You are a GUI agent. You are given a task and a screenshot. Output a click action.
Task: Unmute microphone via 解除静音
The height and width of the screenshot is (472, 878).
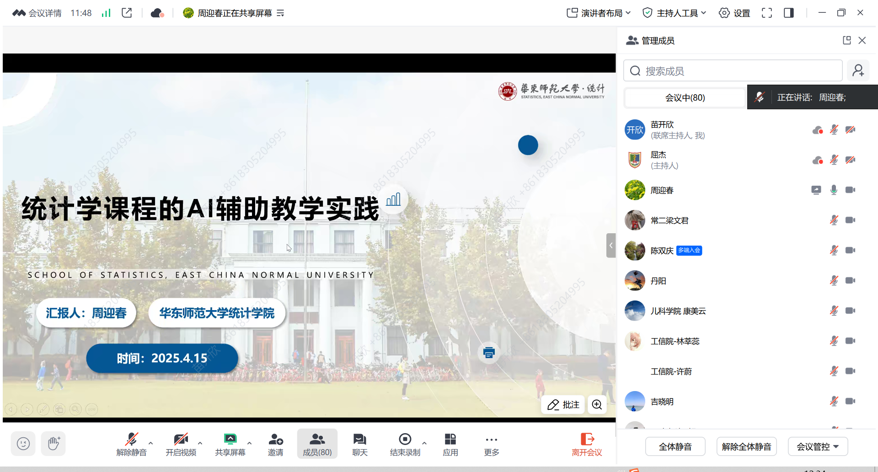pyautogui.click(x=132, y=445)
